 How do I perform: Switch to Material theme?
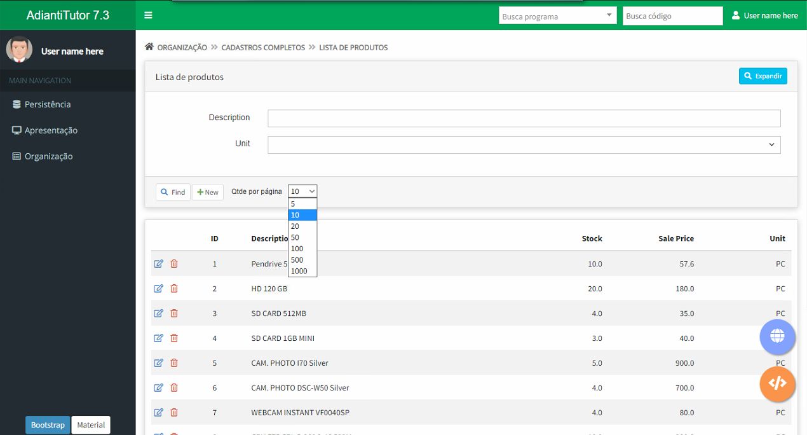(x=91, y=425)
